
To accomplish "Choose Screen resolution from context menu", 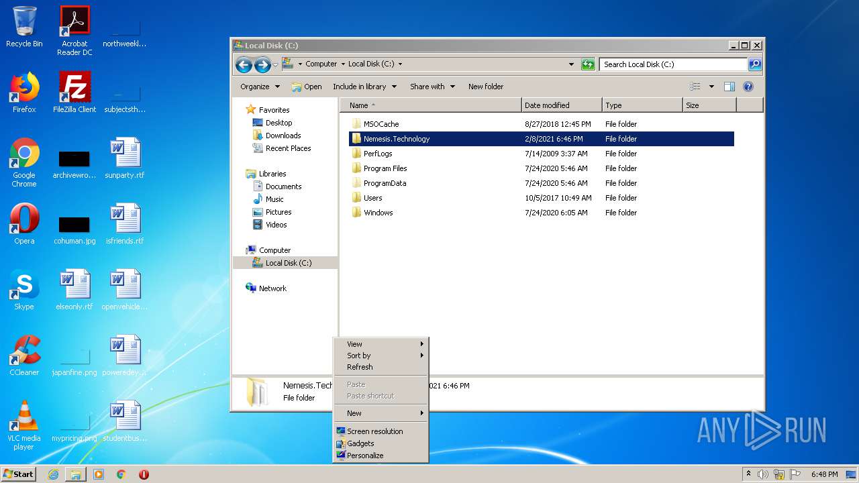I will [x=381, y=431].
